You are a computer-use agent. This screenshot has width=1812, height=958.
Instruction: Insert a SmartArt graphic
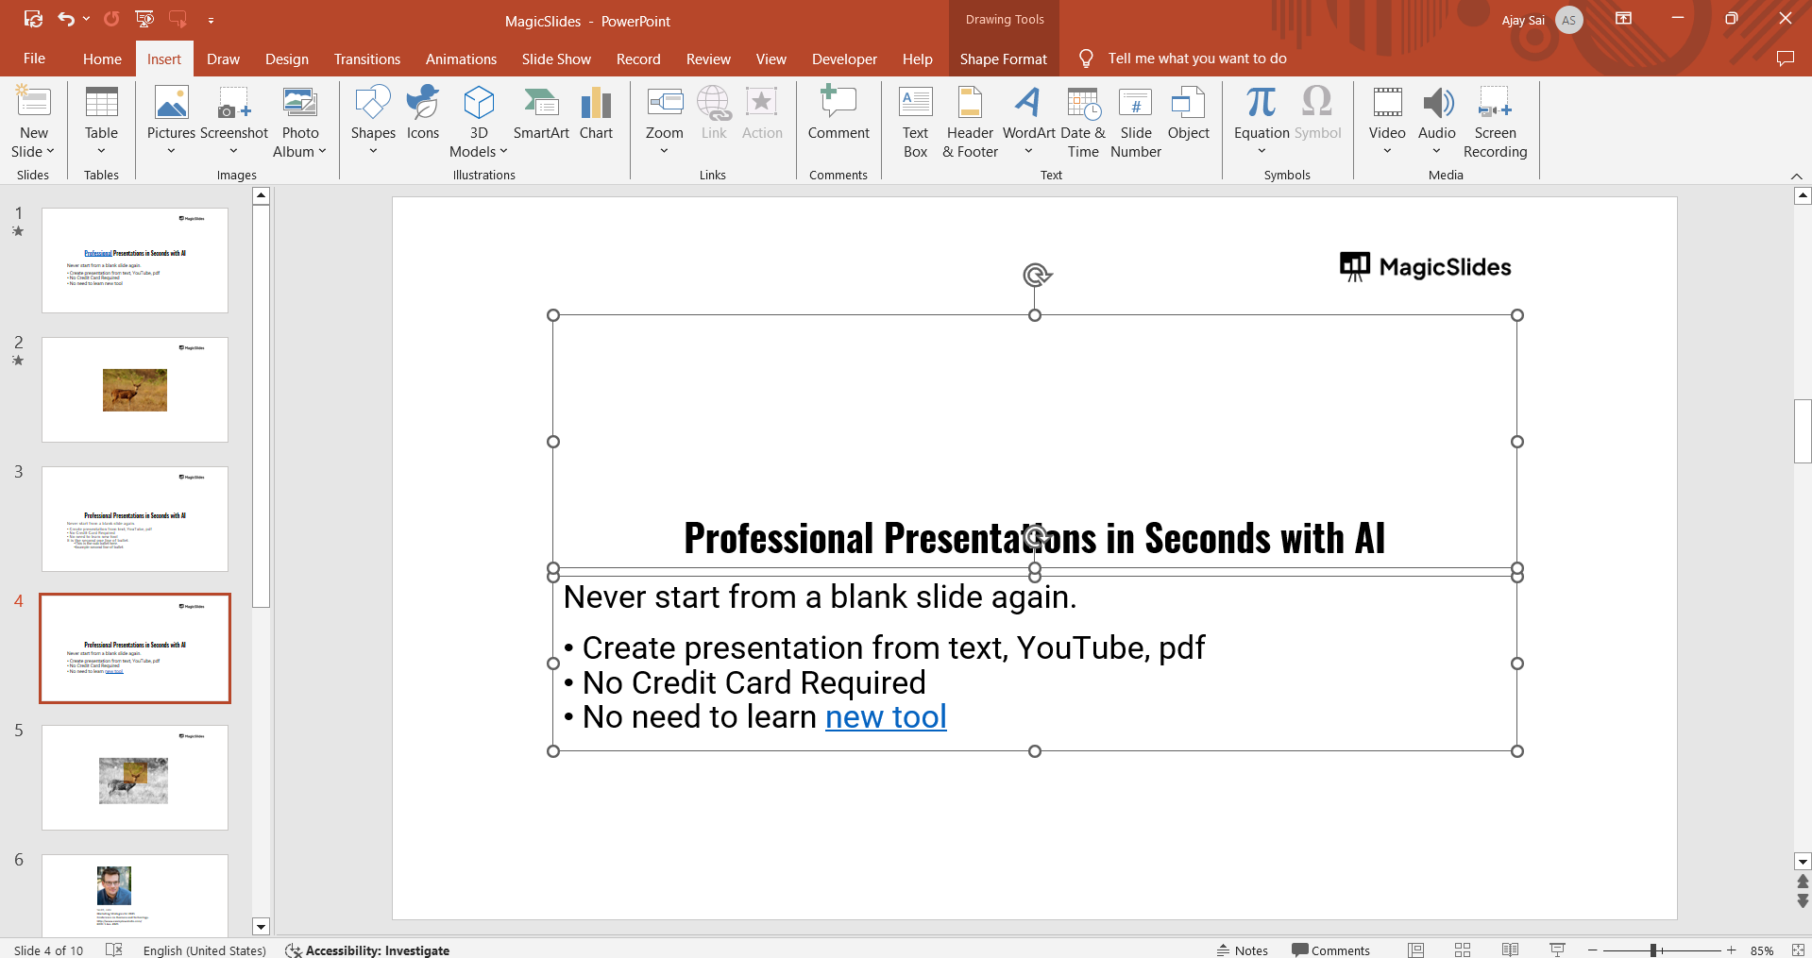(x=541, y=113)
